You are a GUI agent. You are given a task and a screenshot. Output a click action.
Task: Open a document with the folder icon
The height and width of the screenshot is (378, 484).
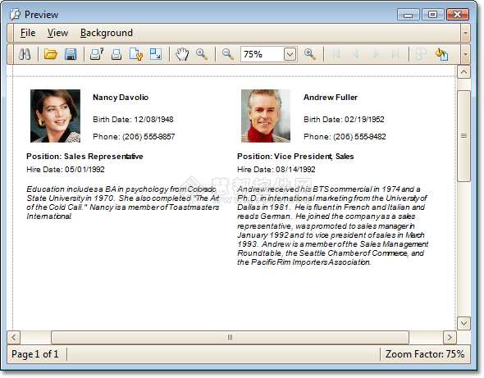(51, 54)
